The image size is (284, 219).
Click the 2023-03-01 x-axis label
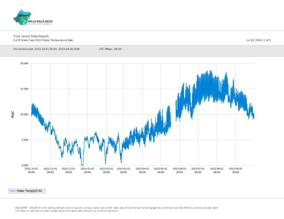click(x=123, y=170)
